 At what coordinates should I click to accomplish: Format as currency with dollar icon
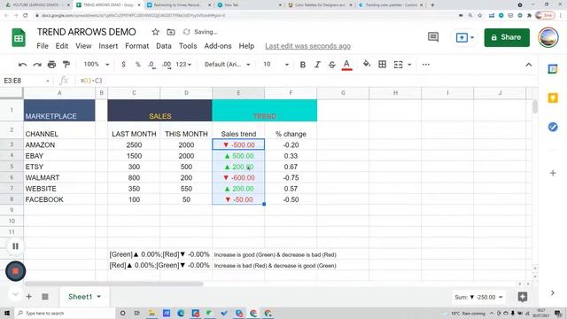(124, 65)
